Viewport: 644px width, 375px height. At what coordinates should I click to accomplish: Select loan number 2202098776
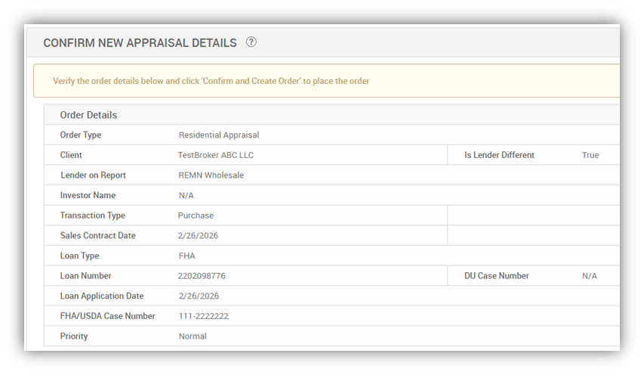(x=202, y=276)
